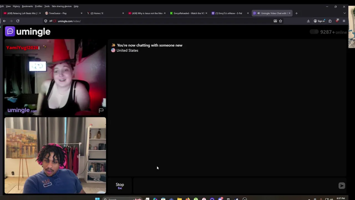Screen dimensions: 355x200
Task: Open the View menu
Action: [x=8, y=6]
